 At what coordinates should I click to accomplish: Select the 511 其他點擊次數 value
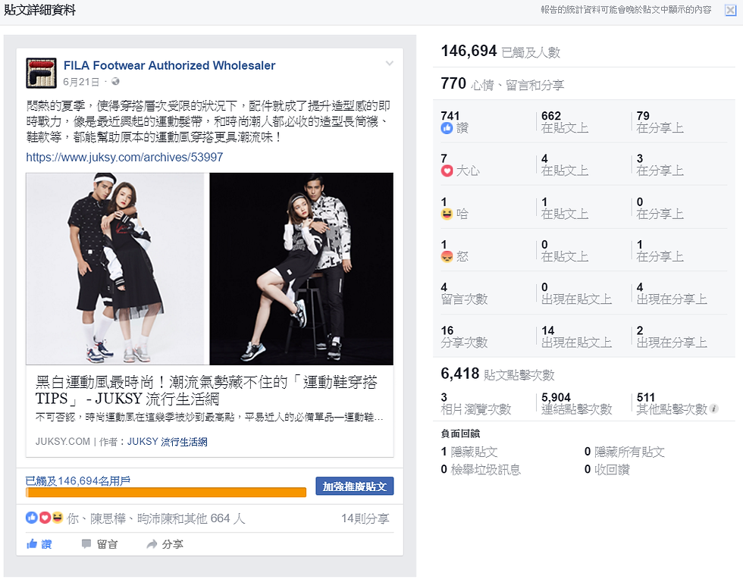pyautogui.click(x=672, y=403)
